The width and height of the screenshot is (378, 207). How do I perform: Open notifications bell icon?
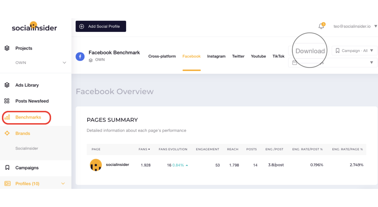click(x=321, y=26)
